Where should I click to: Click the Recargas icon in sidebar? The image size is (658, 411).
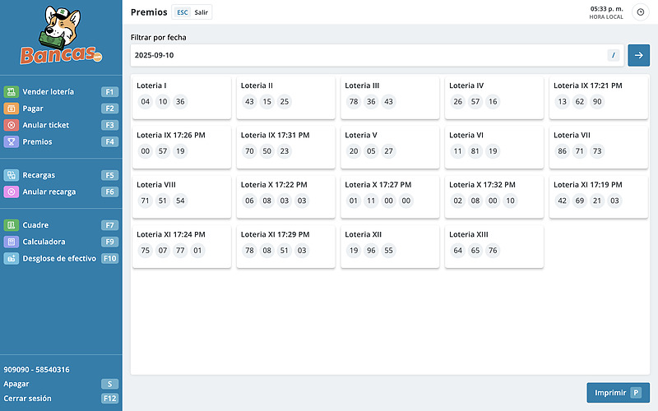12,175
